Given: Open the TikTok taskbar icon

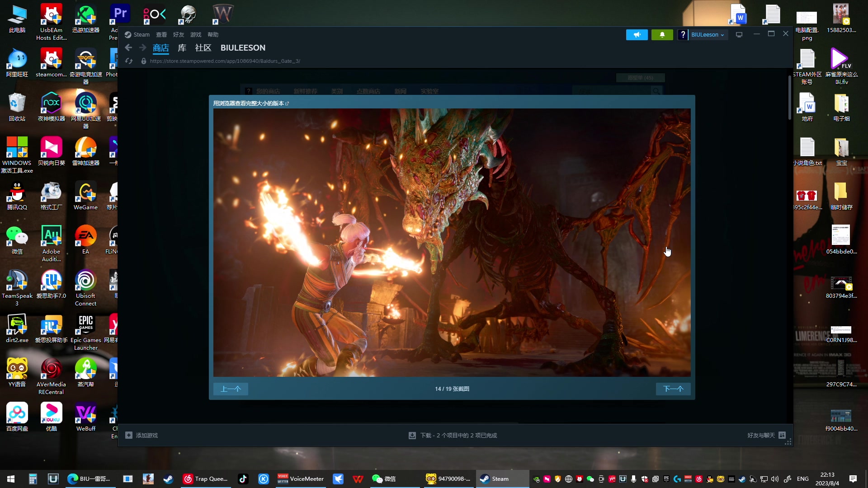Looking at the screenshot, I should pyautogui.click(x=243, y=479).
